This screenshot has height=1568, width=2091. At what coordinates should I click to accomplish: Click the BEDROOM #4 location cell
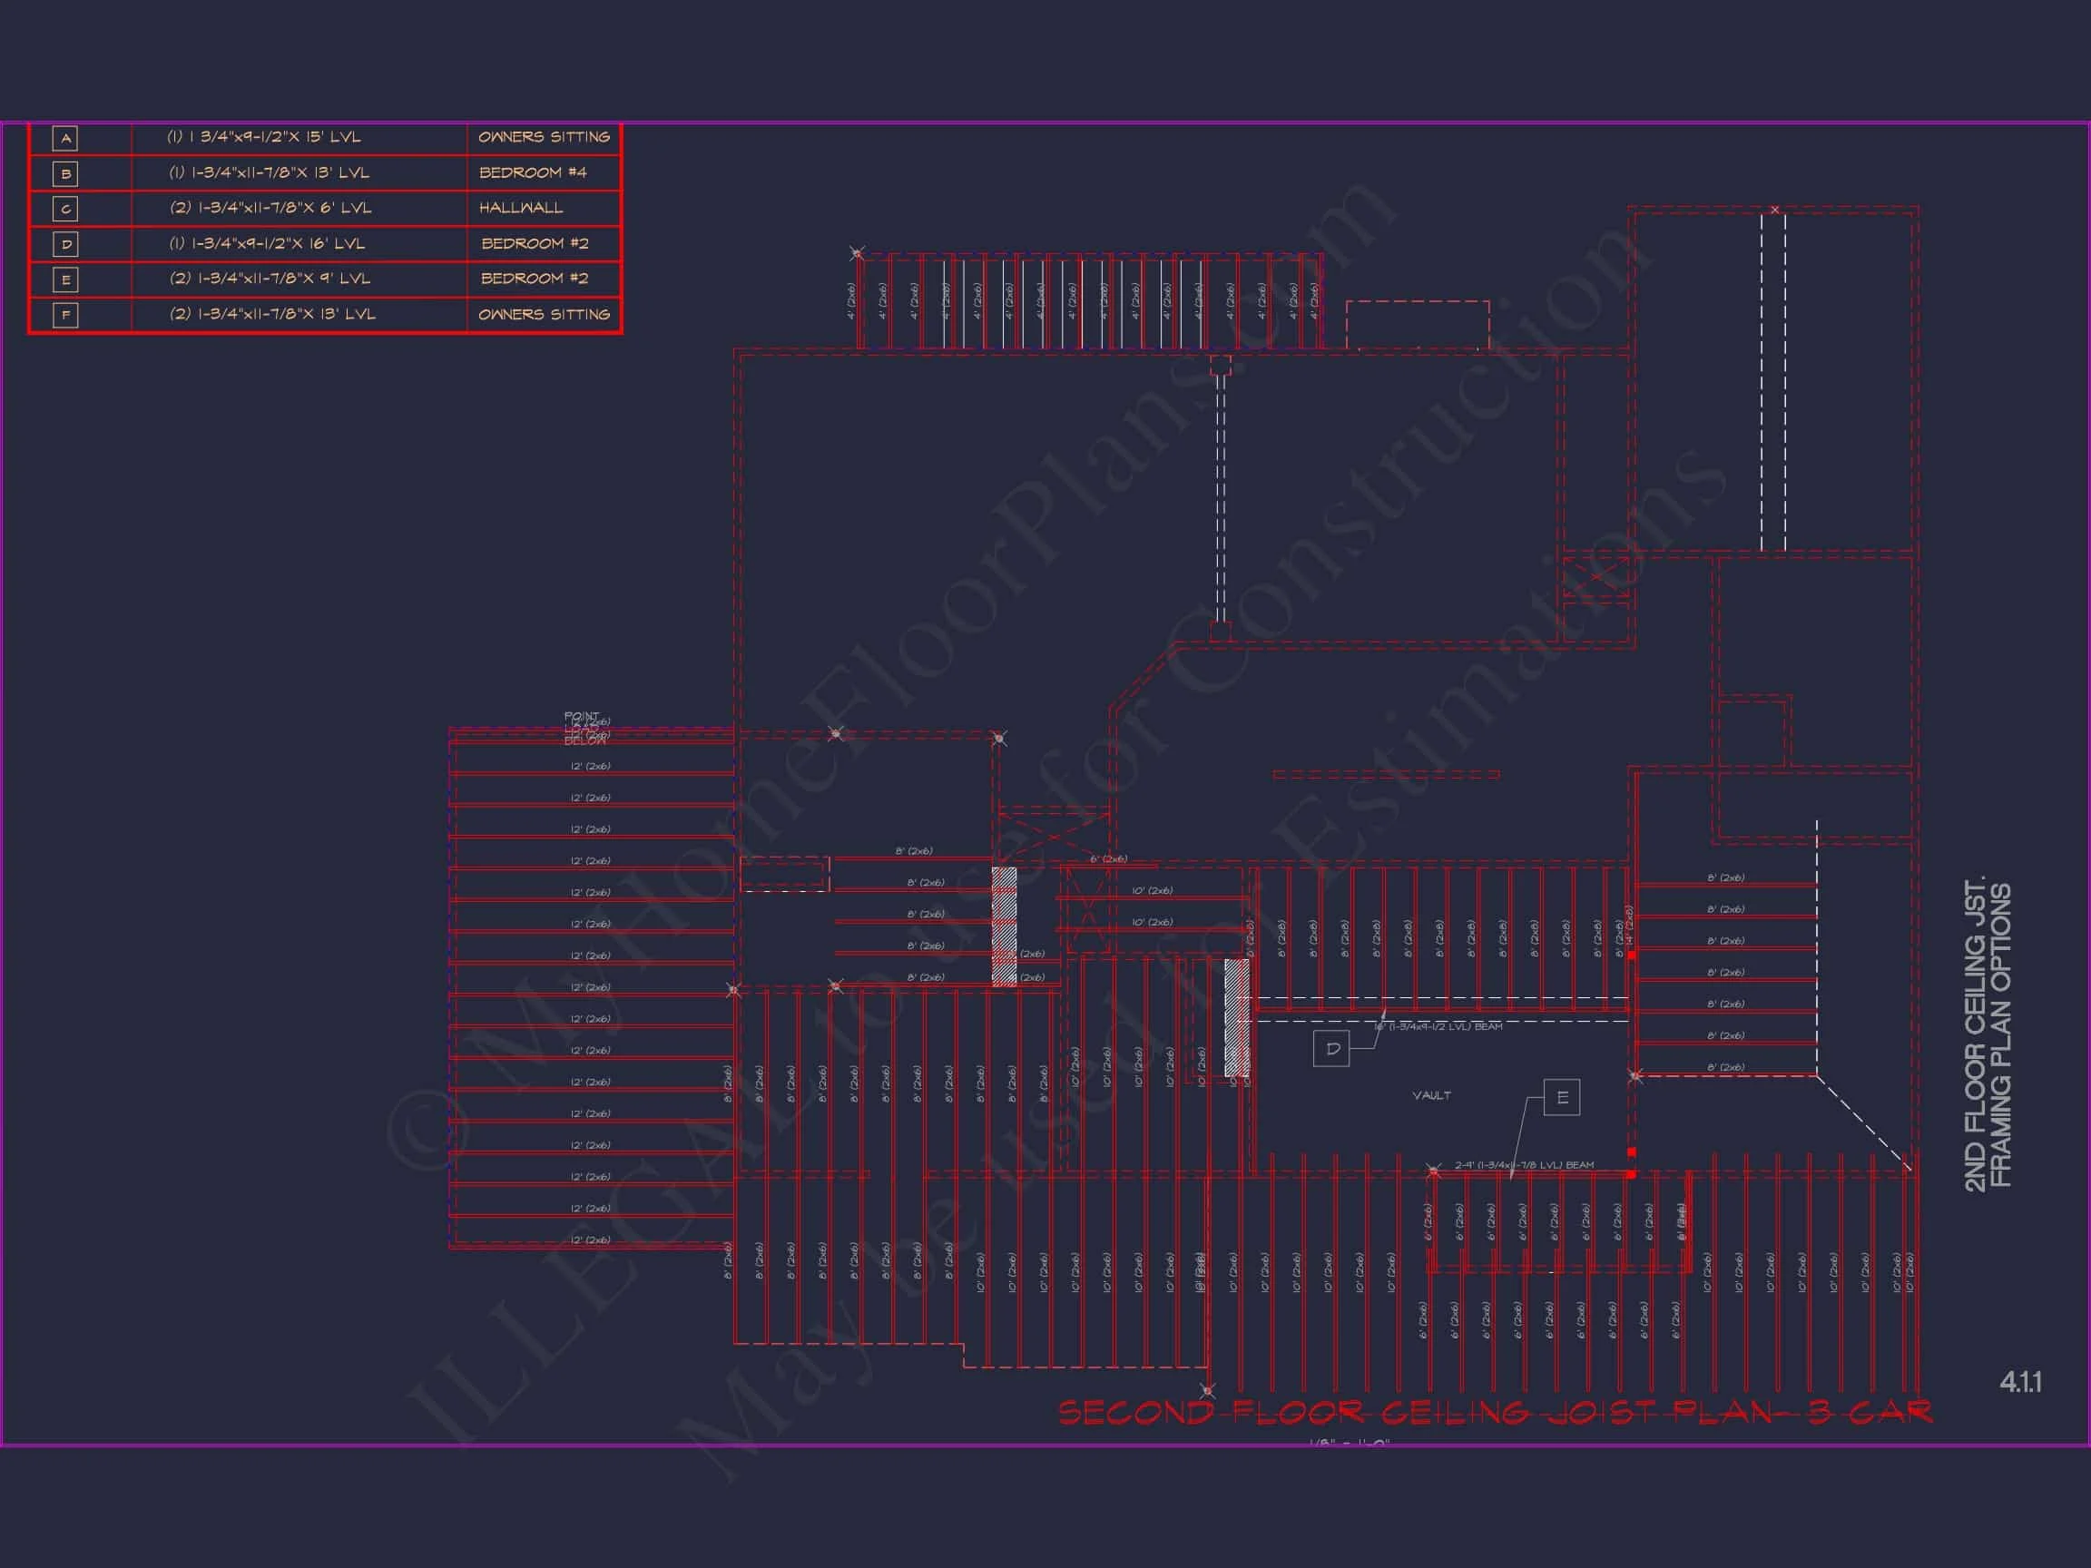533,173
